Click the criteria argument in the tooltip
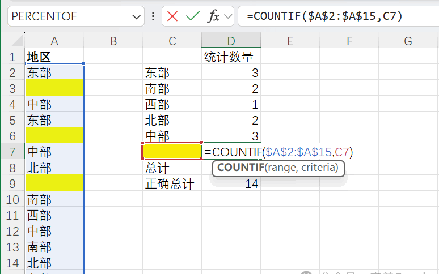This screenshot has height=274, width=439. point(318,168)
